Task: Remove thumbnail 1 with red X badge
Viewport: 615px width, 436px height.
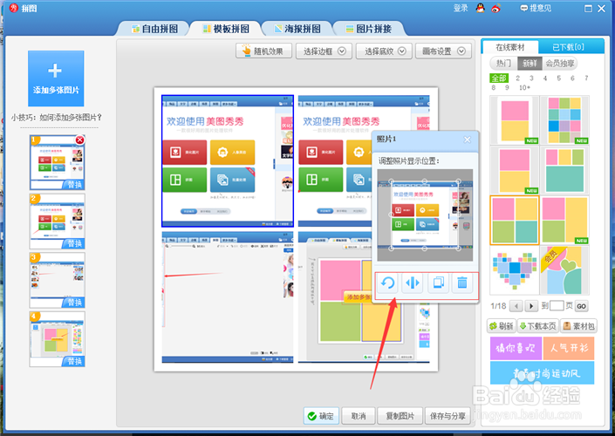Action: click(x=79, y=140)
